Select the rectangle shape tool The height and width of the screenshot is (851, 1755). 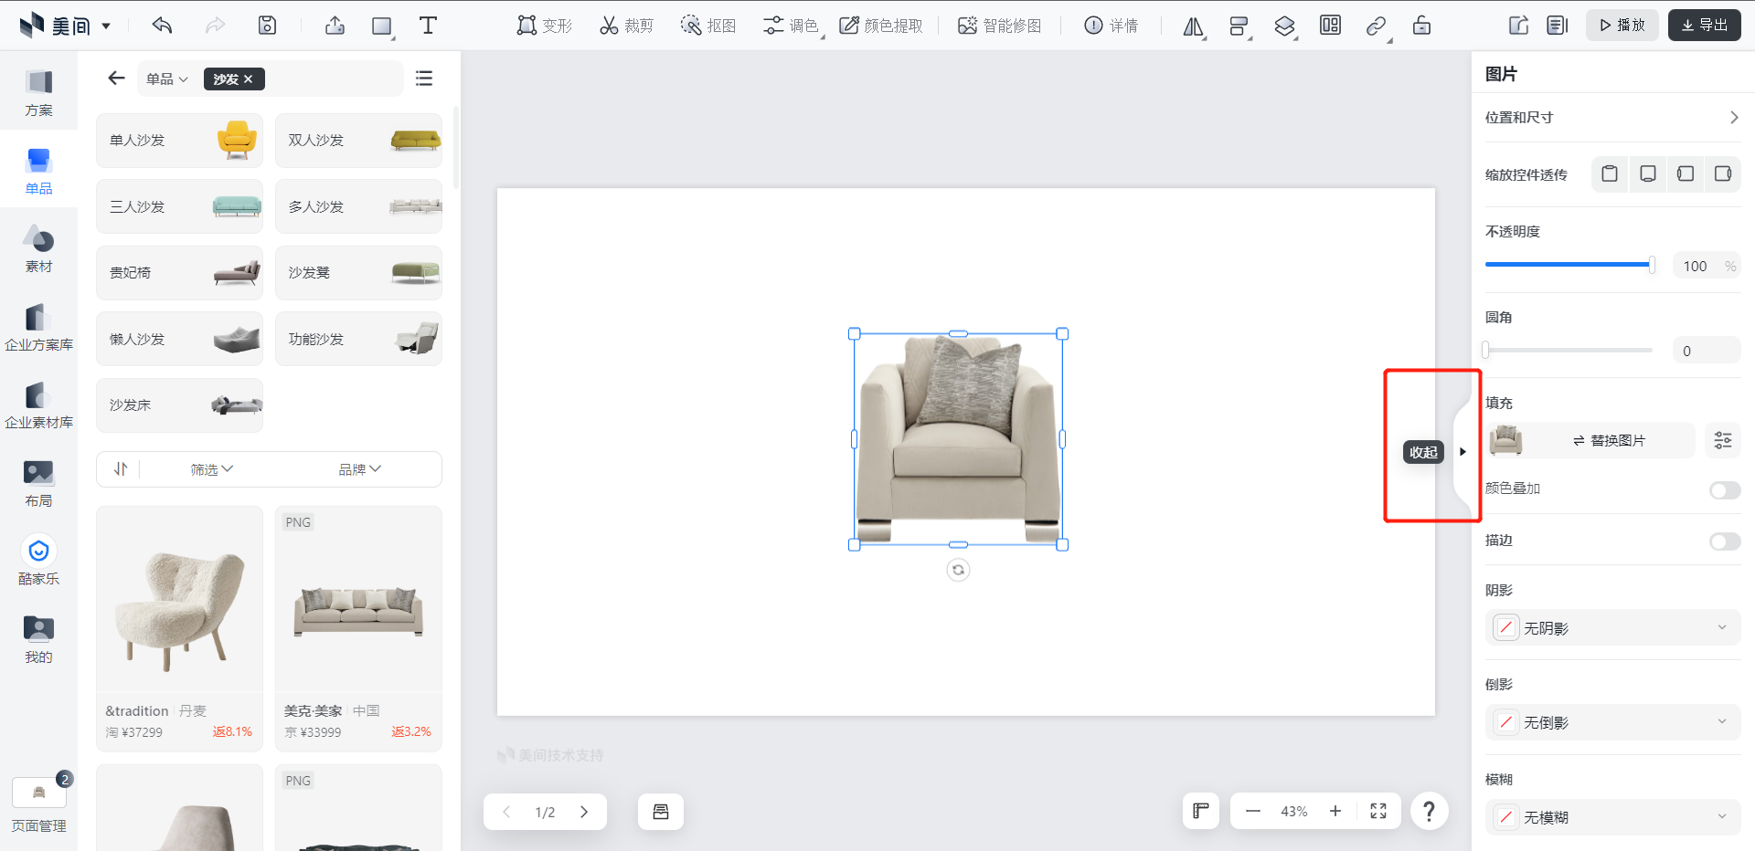(x=382, y=26)
